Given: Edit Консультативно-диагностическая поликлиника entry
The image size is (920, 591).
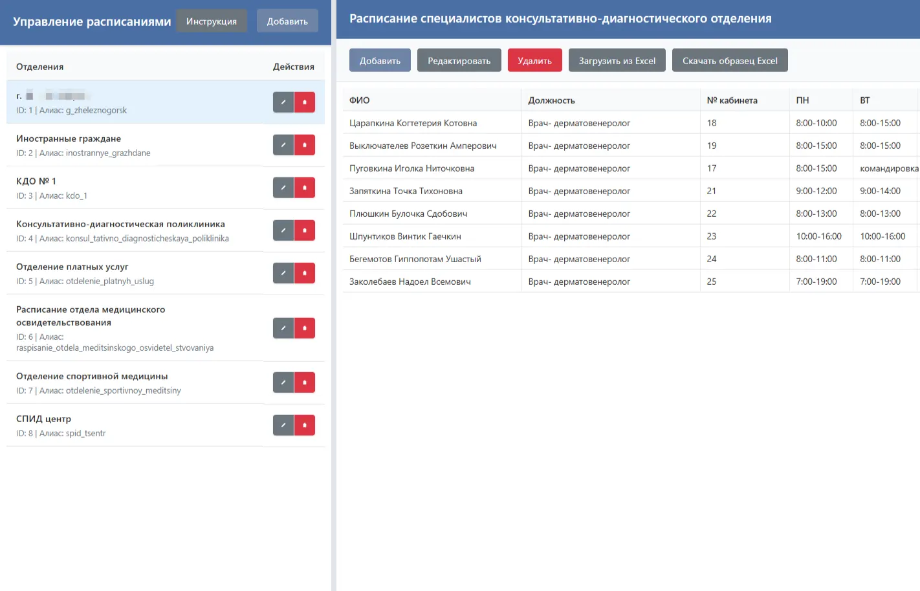Looking at the screenshot, I should (x=283, y=230).
